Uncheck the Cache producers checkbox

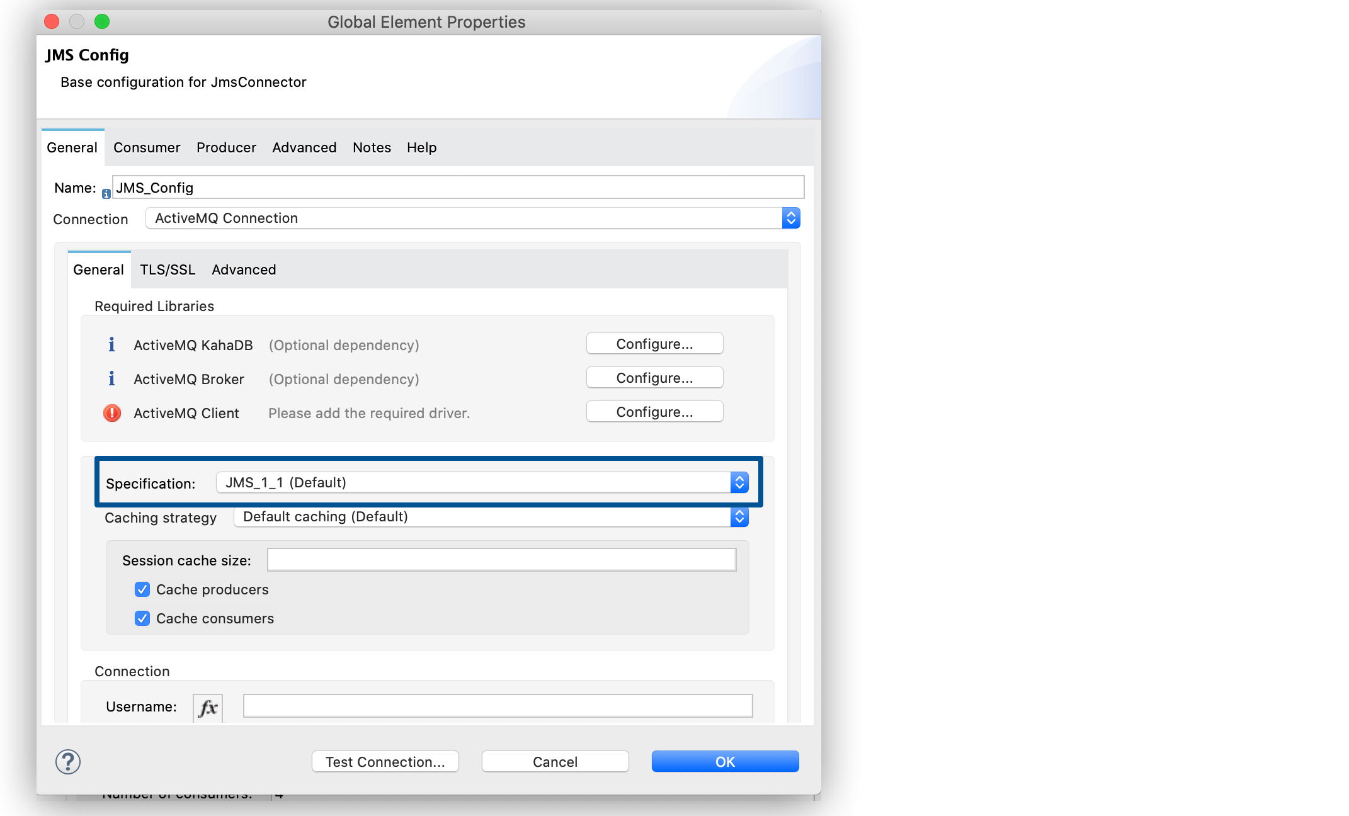point(142,589)
